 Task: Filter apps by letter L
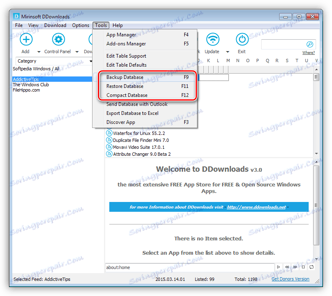(218, 61)
